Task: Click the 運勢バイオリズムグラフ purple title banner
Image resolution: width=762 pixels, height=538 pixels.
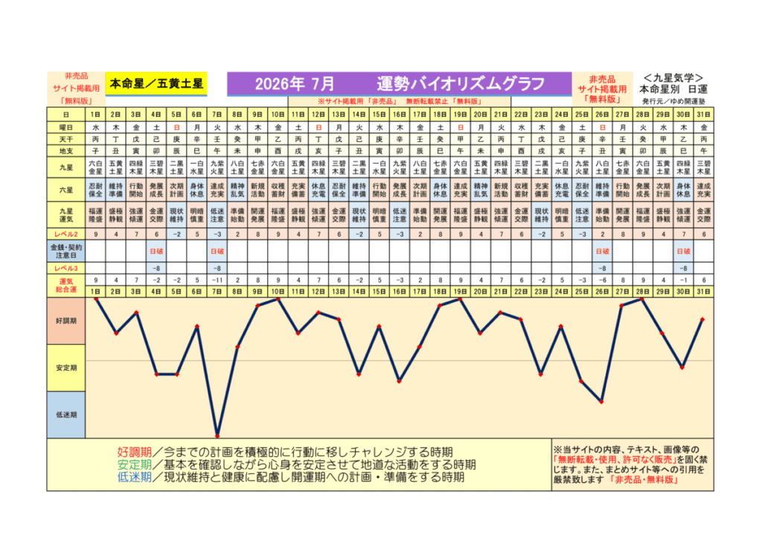Action: click(x=397, y=82)
